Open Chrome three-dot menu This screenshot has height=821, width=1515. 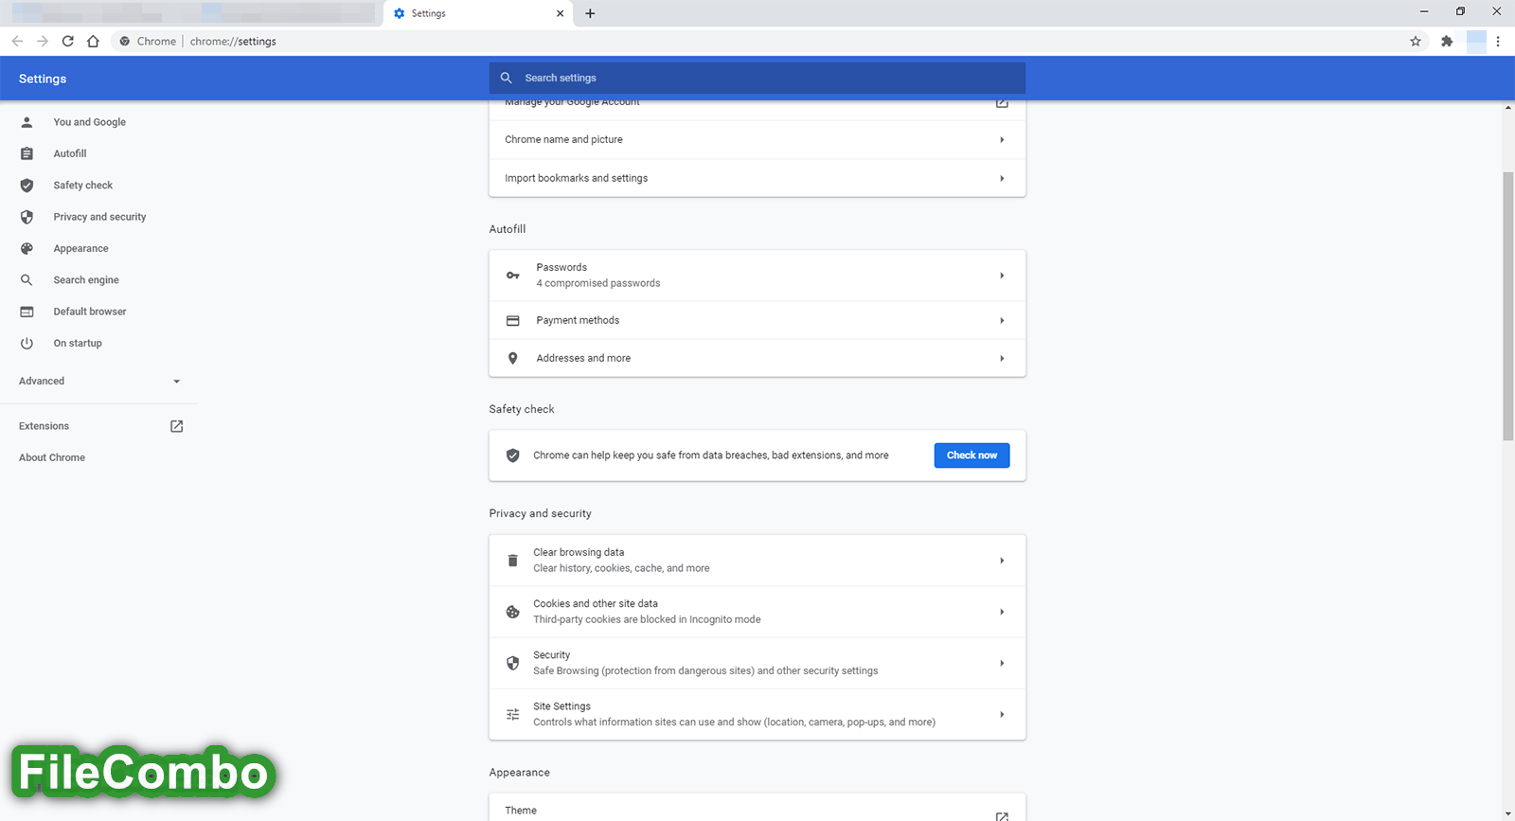[x=1498, y=41]
